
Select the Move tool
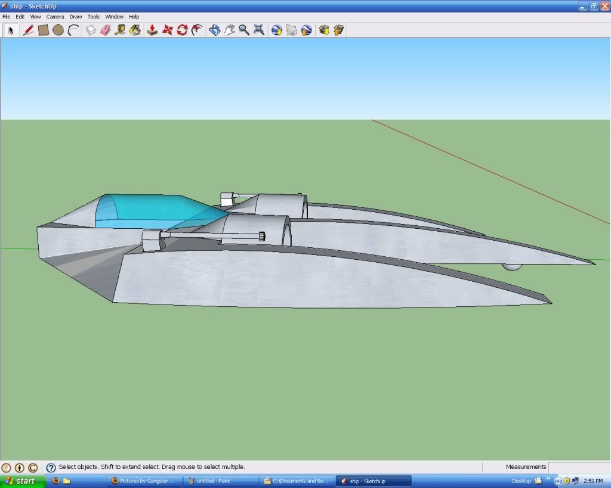click(x=167, y=30)
